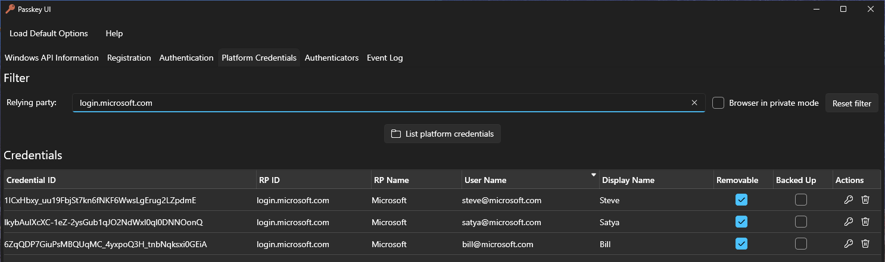Maximize the Passkey UI window
Image resolution: width=885 pixels, height=262 pixels.
point(843,9)
